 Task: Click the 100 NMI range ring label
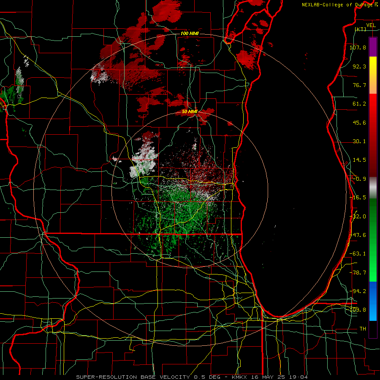190,33
